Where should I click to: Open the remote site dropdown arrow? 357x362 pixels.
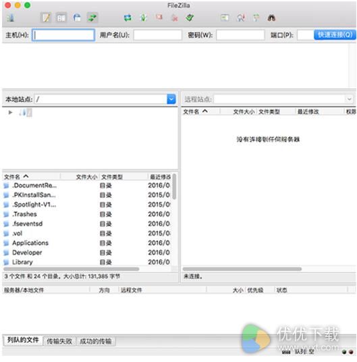(349, 99)
